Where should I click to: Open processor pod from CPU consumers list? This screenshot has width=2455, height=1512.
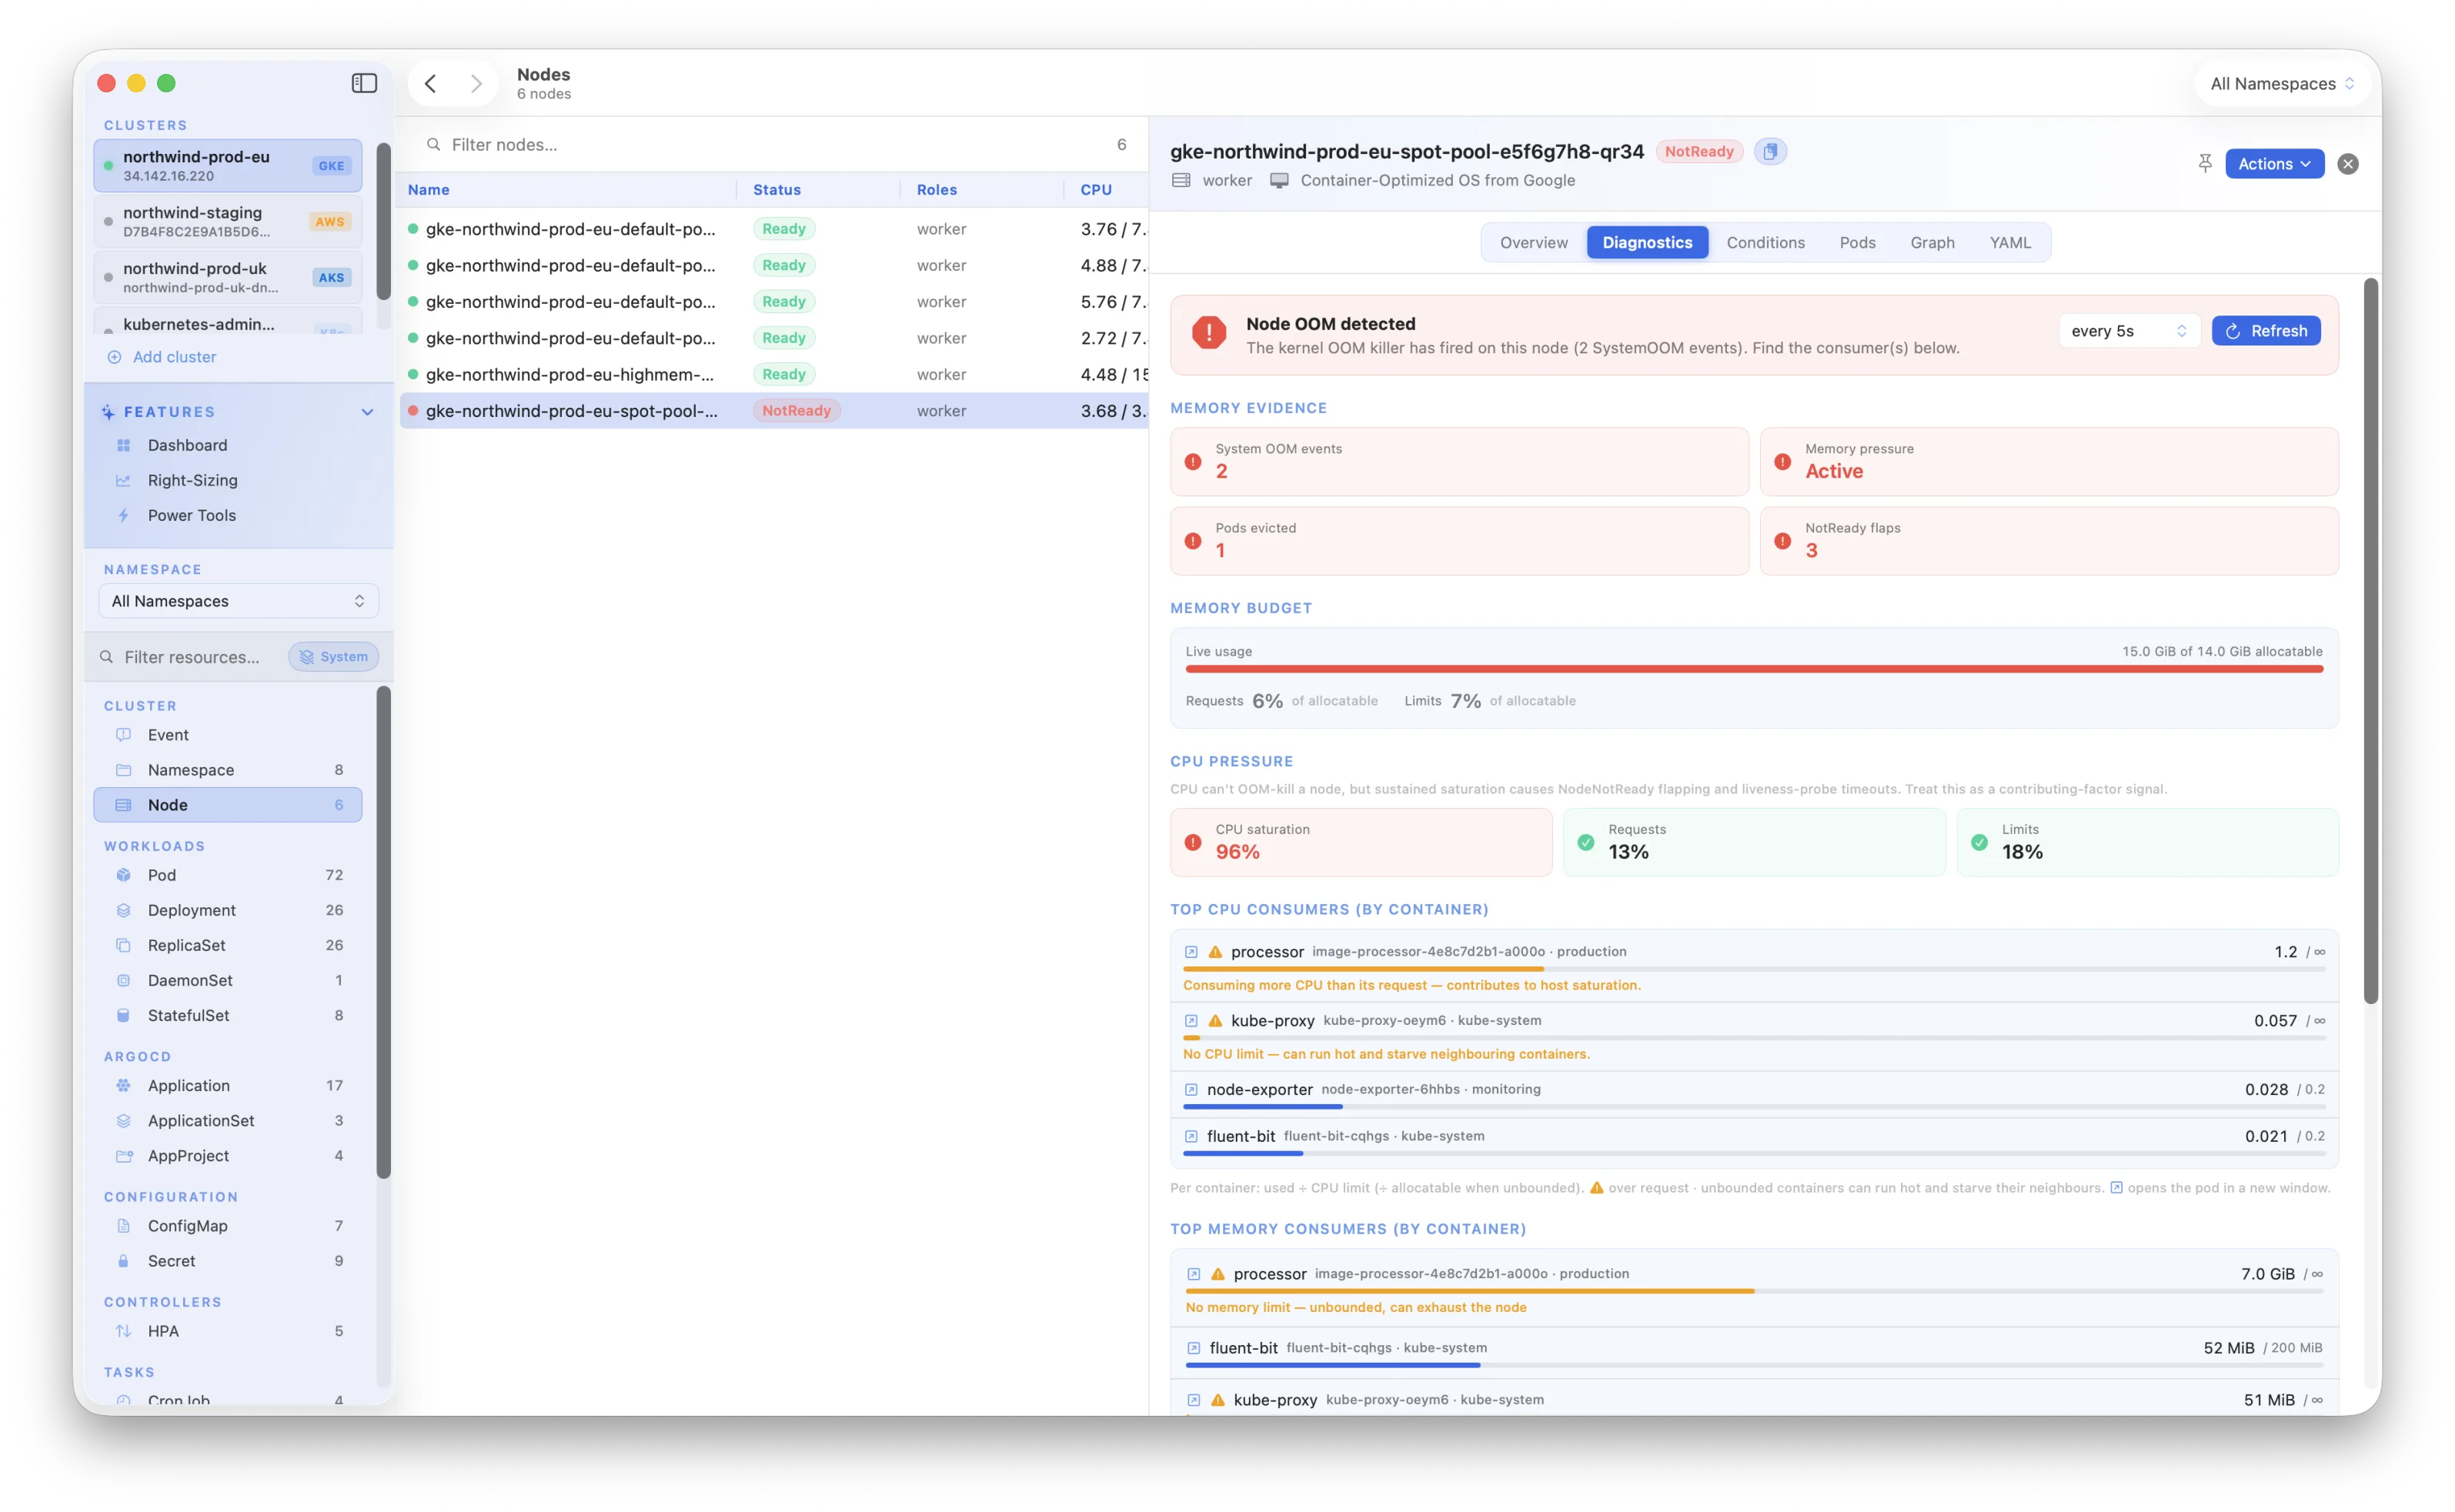tap(1190, 952)
